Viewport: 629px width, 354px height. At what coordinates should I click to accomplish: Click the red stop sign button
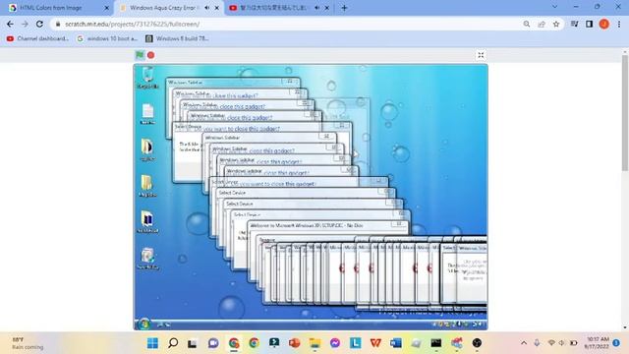150,55
